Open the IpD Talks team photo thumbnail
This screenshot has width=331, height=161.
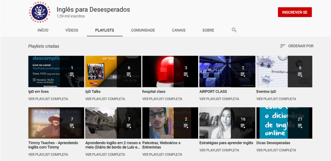(x=113, y=72)
